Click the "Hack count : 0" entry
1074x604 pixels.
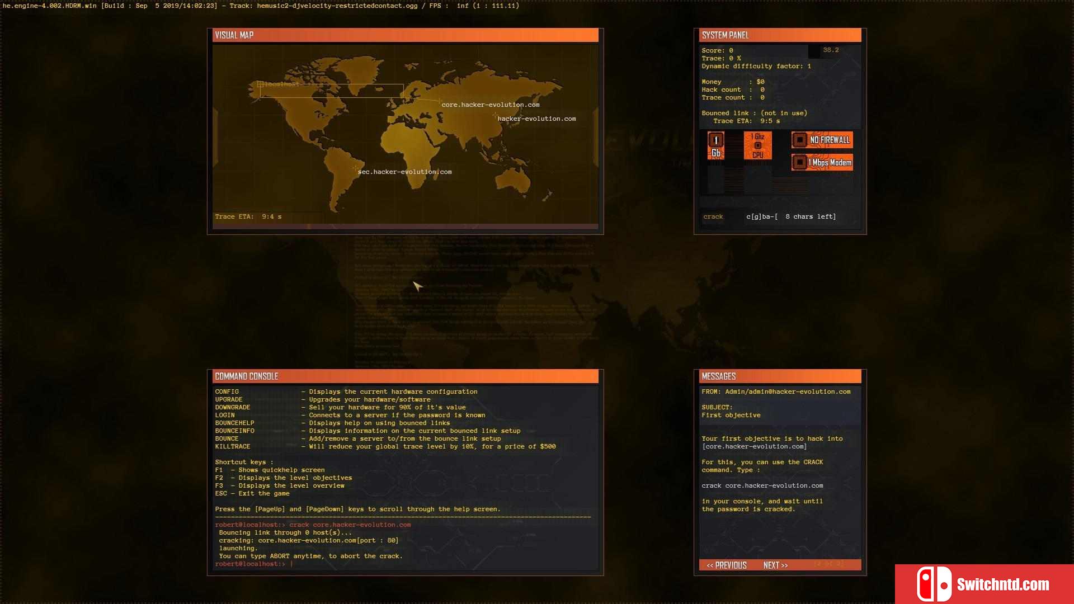(x=733, y=89)
